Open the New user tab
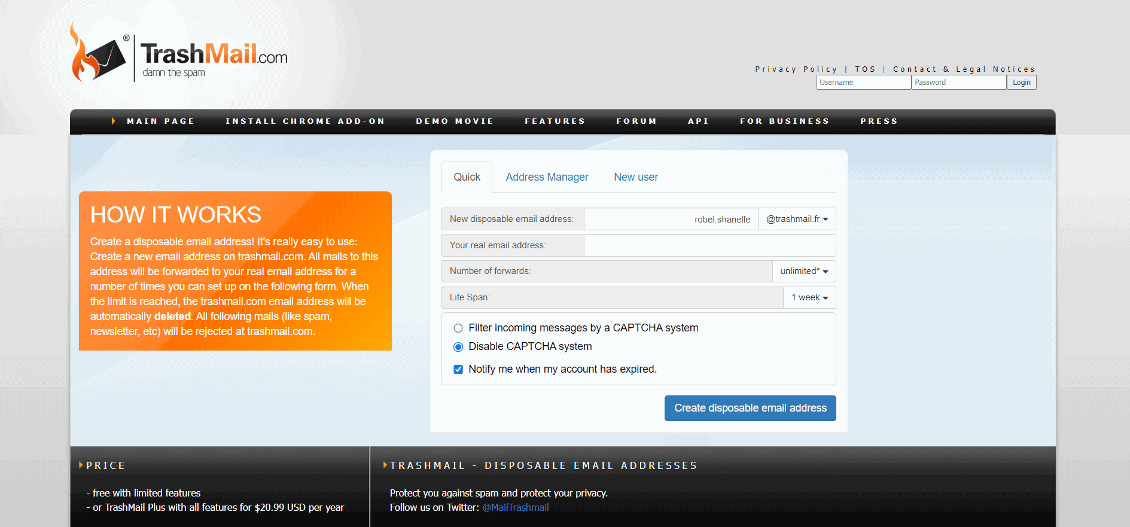 tap(635, 177)
